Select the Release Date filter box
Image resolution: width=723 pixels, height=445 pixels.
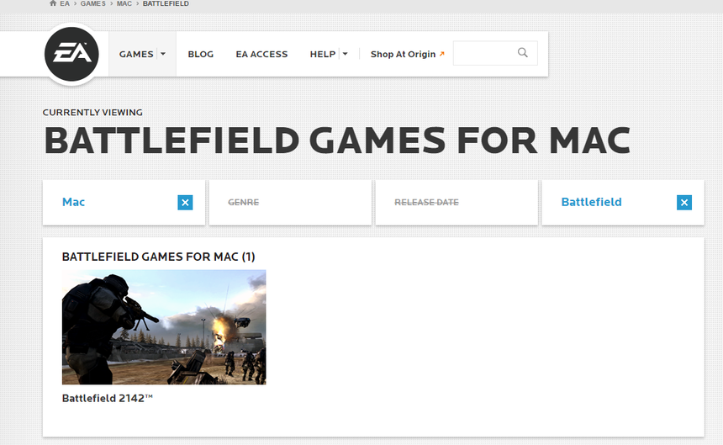point(456,203)
